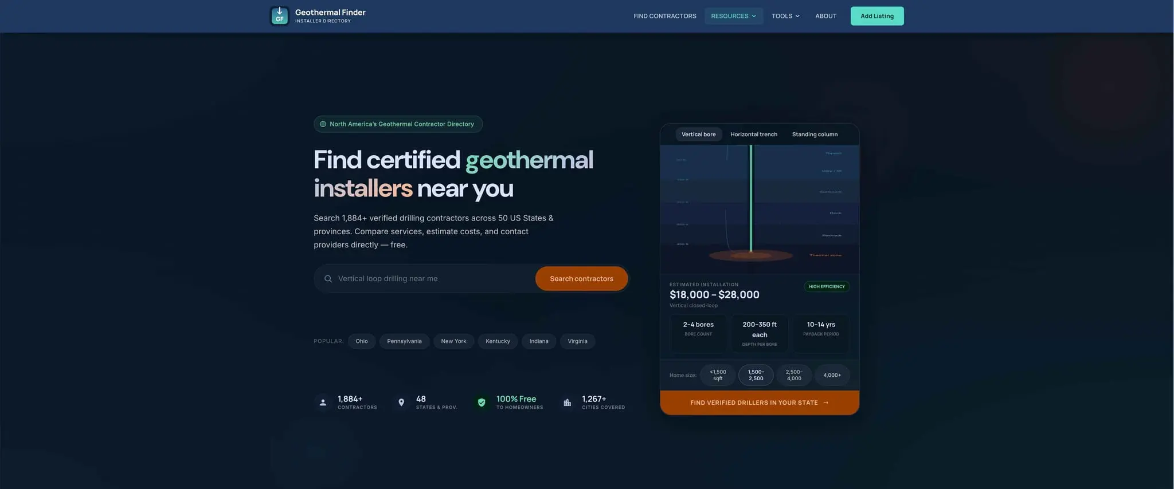
Task: Choose the popular state Kentucky
Action: point(498,341)
